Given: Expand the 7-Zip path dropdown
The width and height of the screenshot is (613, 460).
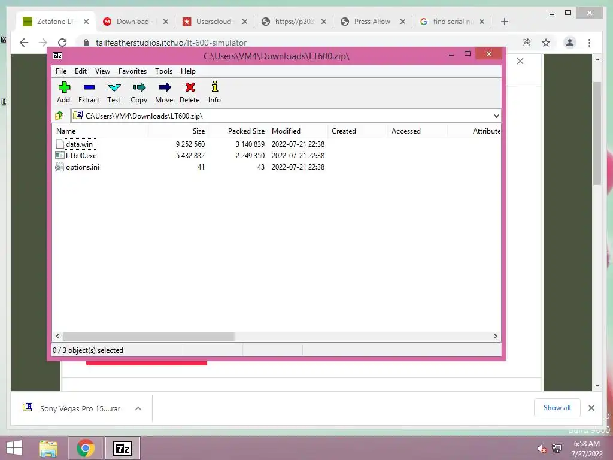Looking at the screenshot, I should (x=496, y=116).
